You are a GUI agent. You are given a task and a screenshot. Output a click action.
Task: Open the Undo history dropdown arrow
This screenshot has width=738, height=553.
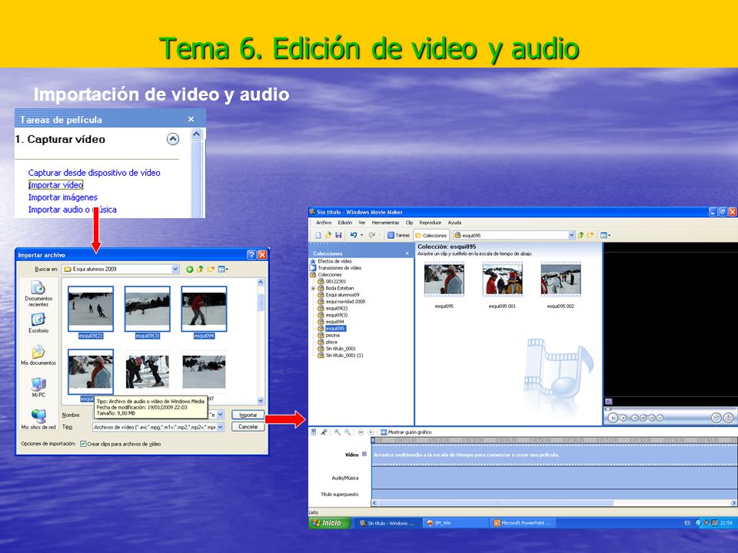pos(361,235)
